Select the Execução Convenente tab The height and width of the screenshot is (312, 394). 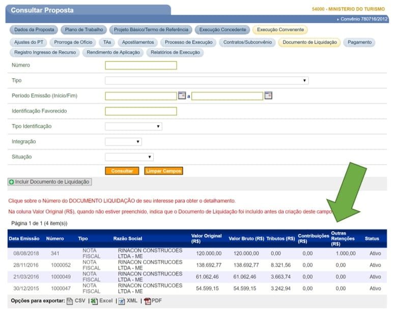280,29
